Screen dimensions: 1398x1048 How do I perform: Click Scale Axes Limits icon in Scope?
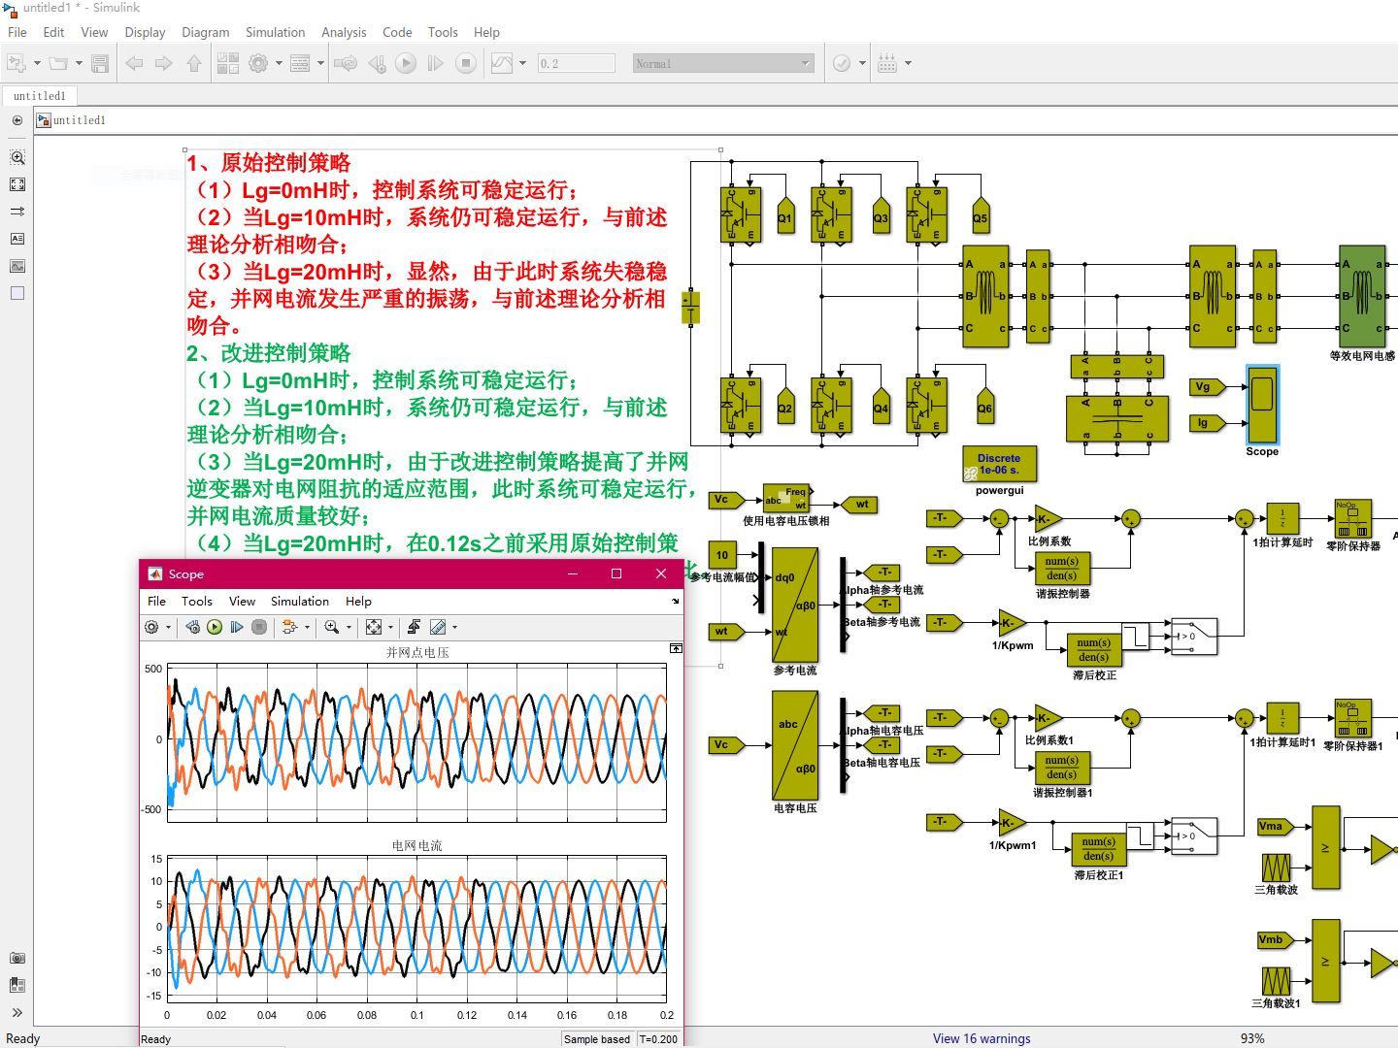374,628
